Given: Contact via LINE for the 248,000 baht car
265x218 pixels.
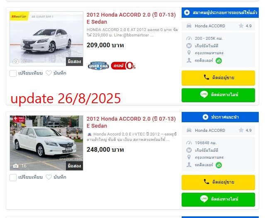Looking at the screenshot, I should pyautogui.click(x=218, y=199).
